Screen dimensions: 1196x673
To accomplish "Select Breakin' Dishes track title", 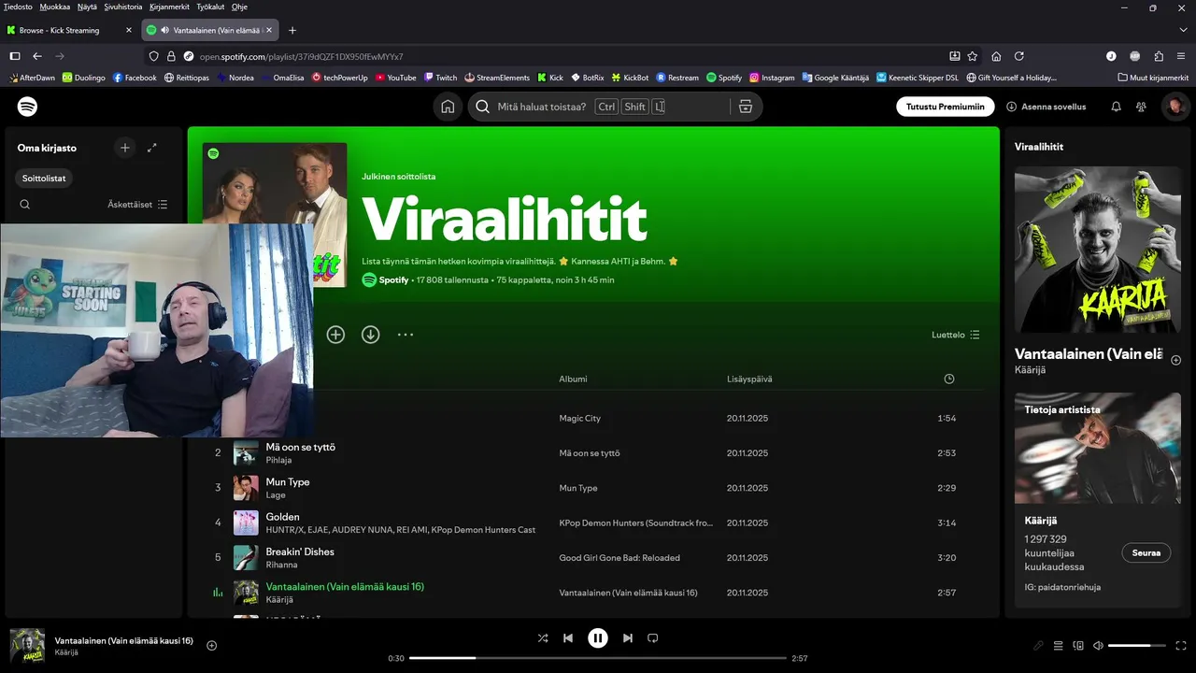I will coord(300,551).
